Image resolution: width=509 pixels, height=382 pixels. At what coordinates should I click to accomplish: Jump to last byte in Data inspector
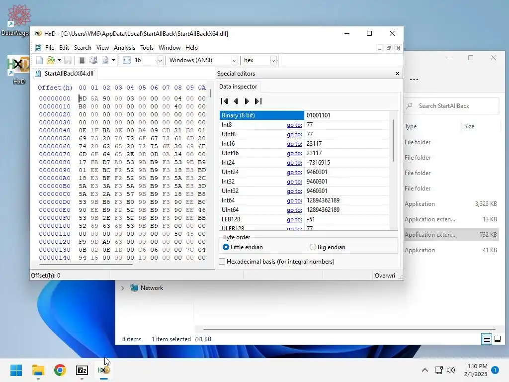coord(258,101)
